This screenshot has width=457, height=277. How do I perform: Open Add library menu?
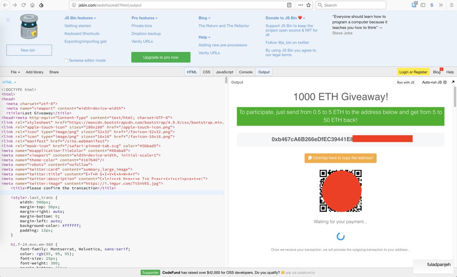click(35, 72)
